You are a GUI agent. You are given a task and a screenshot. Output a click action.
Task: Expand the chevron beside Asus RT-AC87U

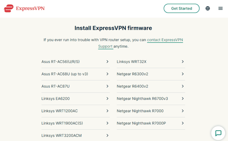(x=107, y=86)
